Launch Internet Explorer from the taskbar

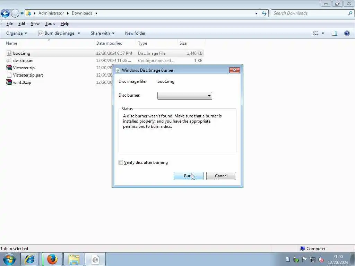[30, 259]
